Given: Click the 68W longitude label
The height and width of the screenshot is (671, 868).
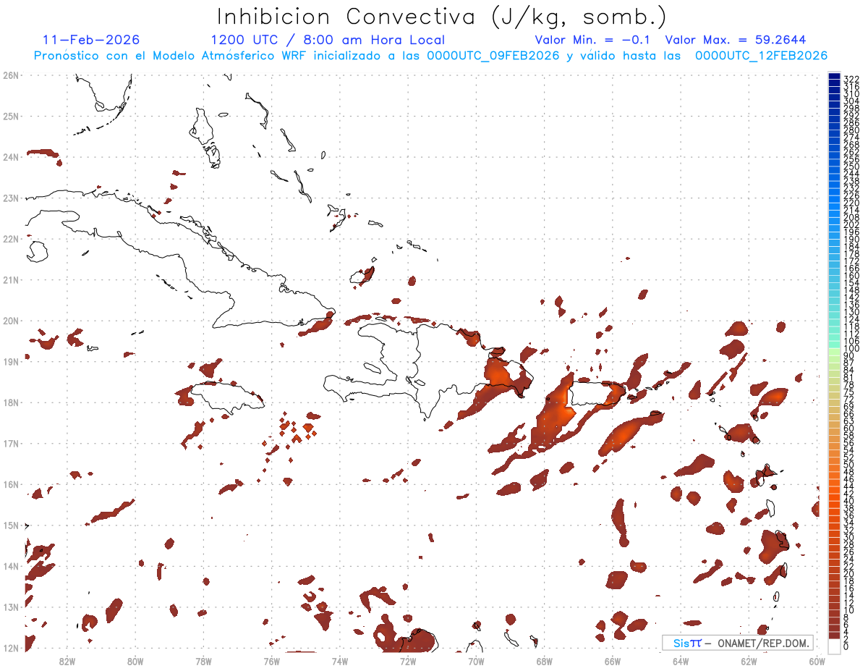Looking at the screenshot, I should tap(545, 661).
